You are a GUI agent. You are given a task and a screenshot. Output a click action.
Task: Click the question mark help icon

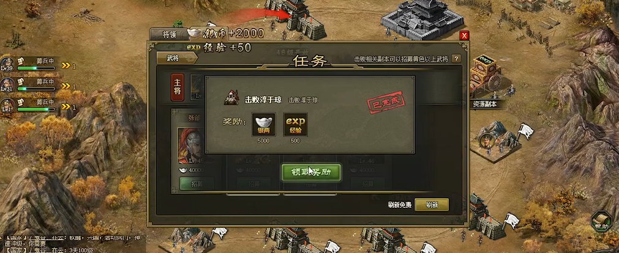pos(456,59)
